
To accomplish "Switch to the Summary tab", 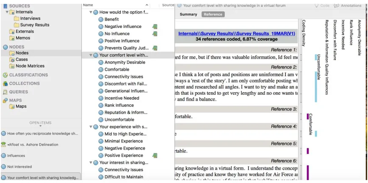I will click(188, 14).
